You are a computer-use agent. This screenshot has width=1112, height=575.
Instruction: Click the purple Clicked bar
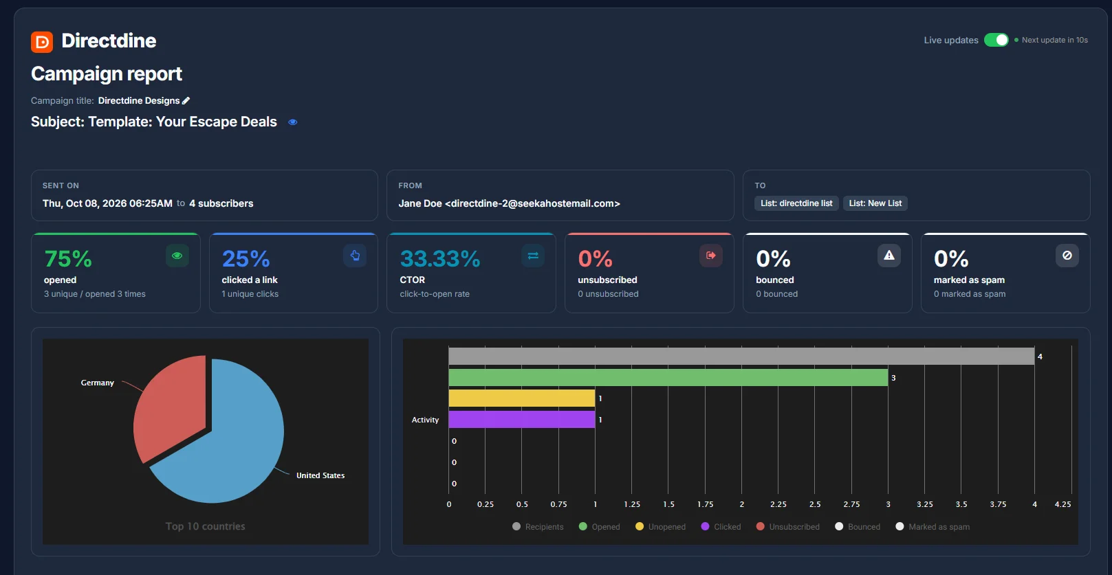[x=522, y=420]
